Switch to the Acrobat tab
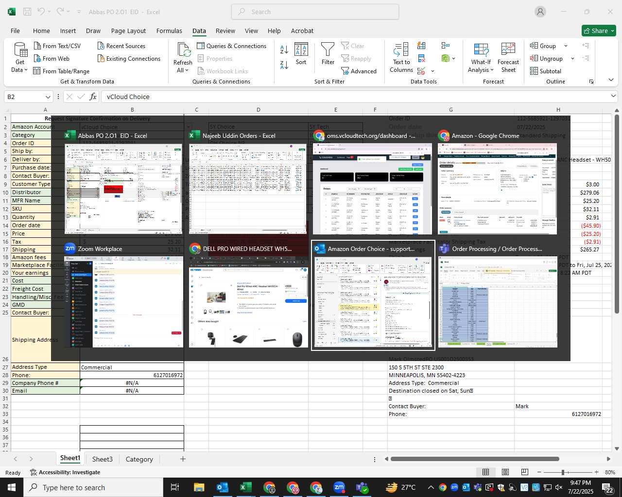 [302, 31]
